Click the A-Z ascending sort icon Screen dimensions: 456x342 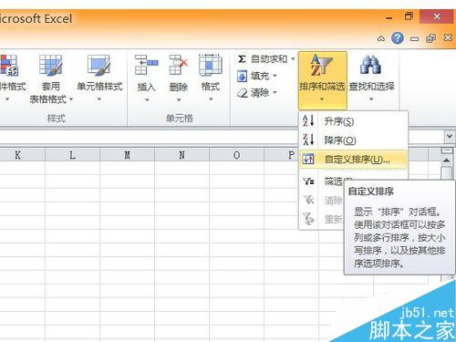(x=308, y=120)
